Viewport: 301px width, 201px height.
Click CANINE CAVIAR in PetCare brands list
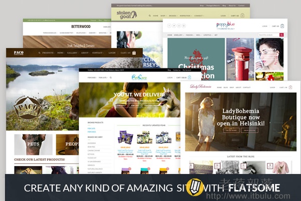94,150
